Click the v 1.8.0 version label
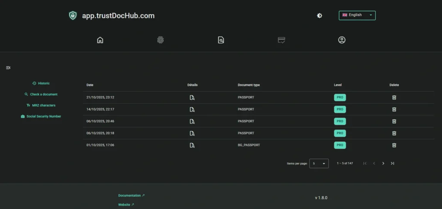The image size is (442, 209). (321, 198)
